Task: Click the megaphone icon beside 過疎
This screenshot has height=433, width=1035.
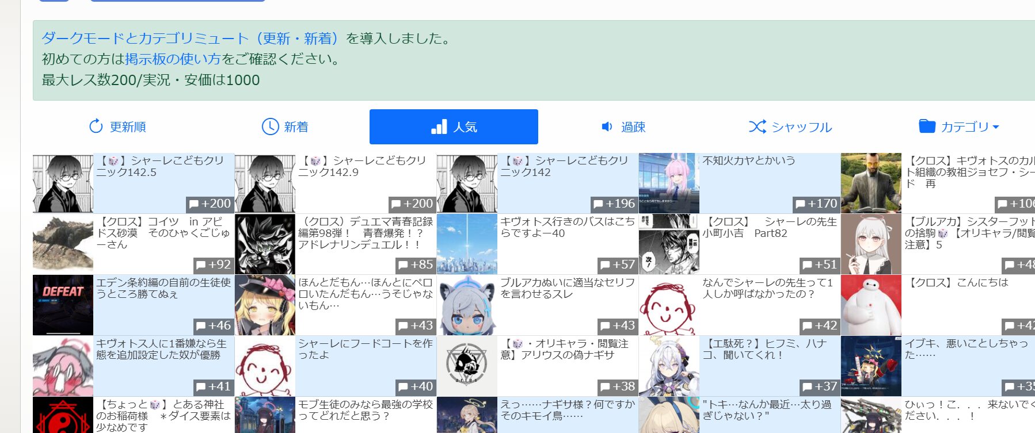Action: (607, 127)
